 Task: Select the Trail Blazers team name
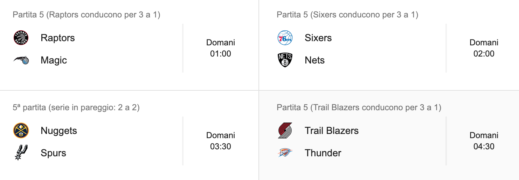(332, 130)
